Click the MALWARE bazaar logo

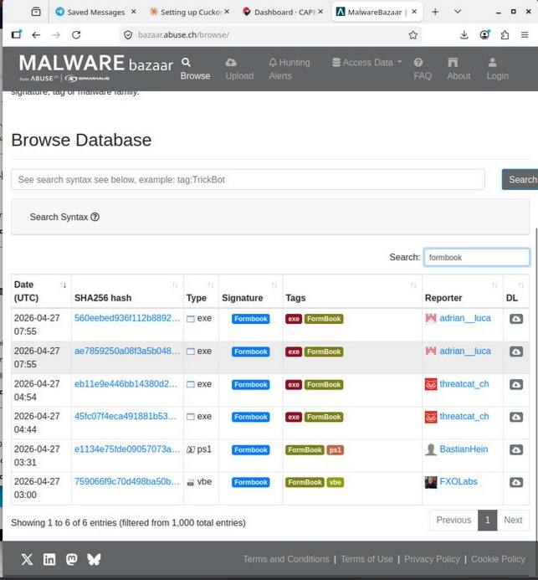[x=96, y=67]
